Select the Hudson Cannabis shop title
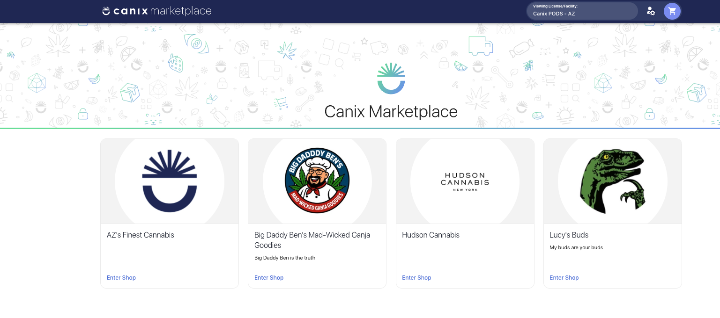720x318 pixels. [x=431, y=235]
